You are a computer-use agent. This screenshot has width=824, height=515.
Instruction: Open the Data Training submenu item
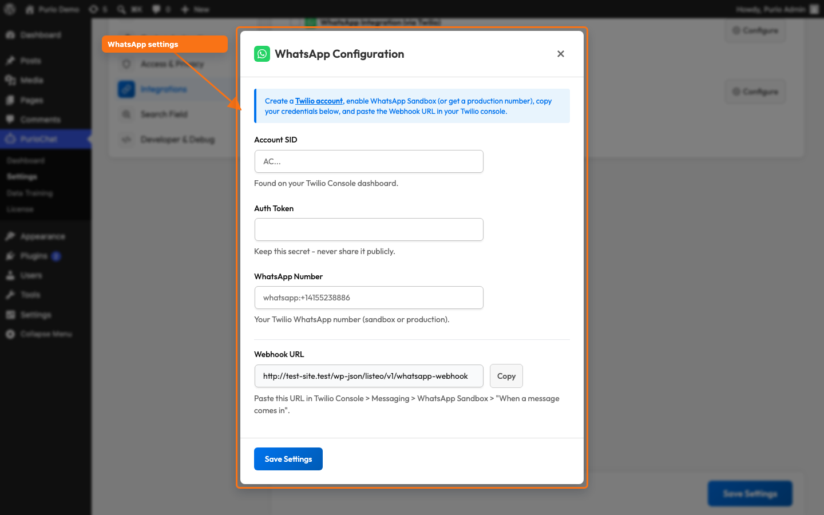point(30,193)
